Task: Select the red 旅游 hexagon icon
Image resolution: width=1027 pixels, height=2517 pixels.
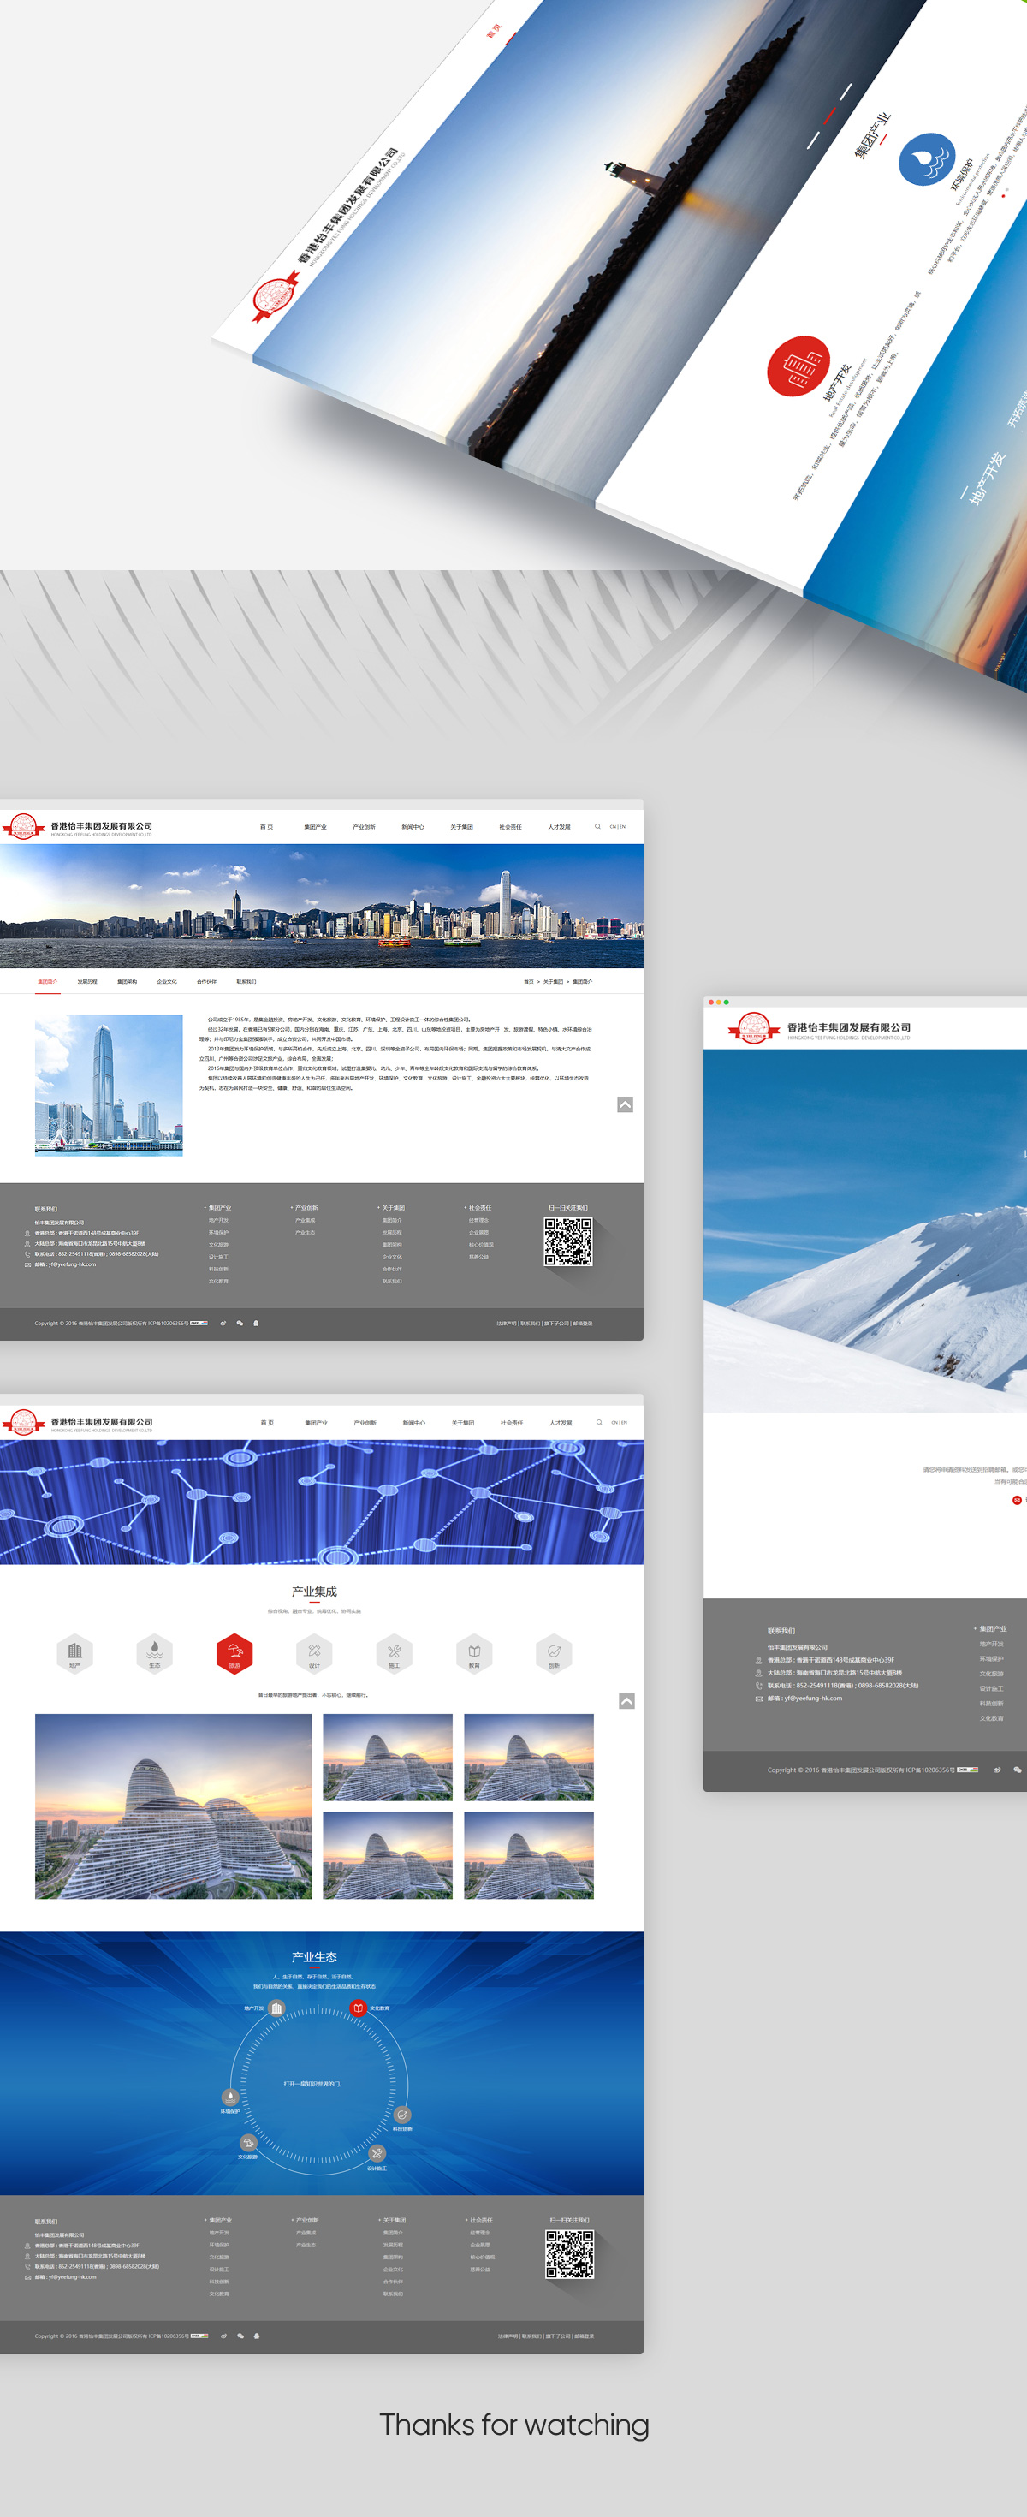Action: coord(234,1653)
